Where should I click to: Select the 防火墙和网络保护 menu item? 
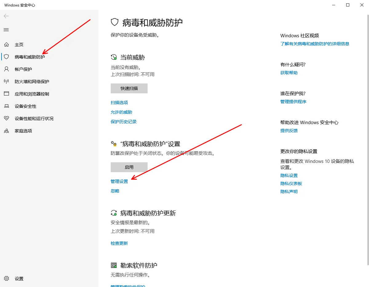click(x=32, y=82)
